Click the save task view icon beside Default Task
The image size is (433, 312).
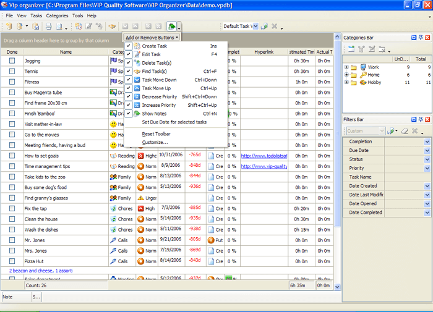pos(265,27)
